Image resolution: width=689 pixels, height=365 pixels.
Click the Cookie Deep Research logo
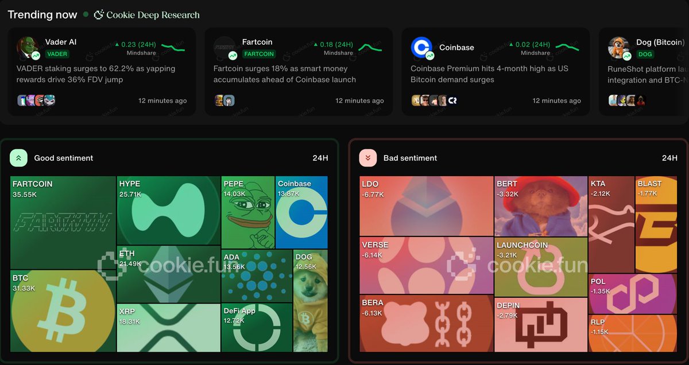[x=147, y=15]
